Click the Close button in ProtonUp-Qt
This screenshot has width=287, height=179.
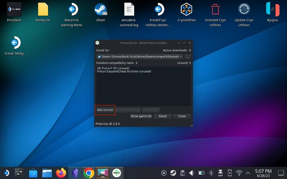click(x=182, y=116)
